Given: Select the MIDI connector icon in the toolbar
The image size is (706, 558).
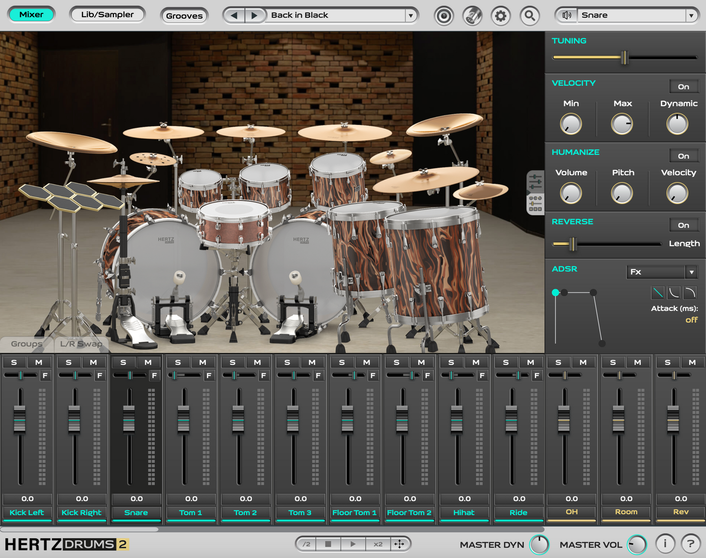Looking at the screenshot, I should pos(471,15).
